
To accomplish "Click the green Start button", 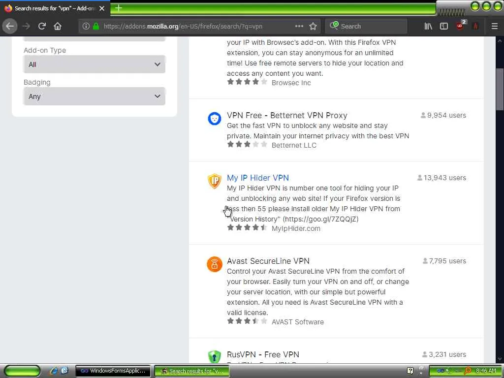I will tap(23, 371).
